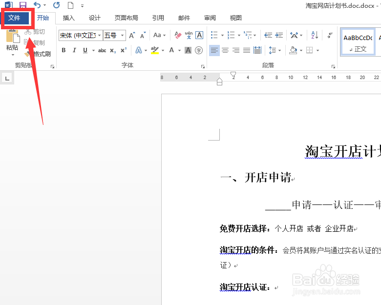Increase the paragraph indent
381x305 pixels.
(x=279, y=35)
